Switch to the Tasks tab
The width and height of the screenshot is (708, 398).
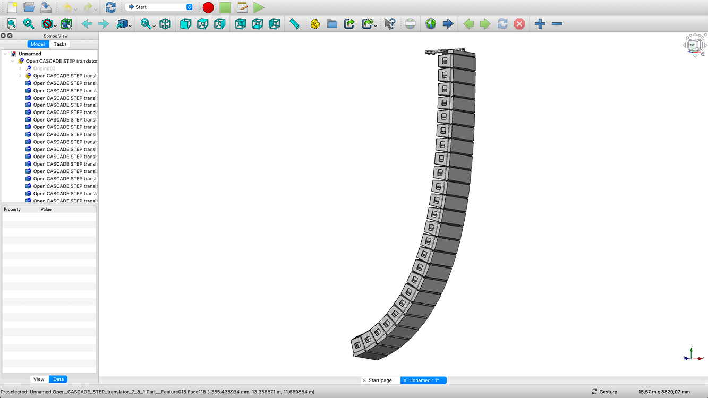pos(60,44)
